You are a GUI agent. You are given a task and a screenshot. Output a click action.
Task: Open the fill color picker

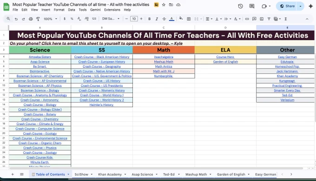tap(181, 19)
